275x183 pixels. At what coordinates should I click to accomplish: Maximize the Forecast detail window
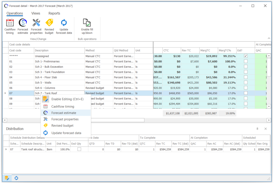click(x=253, y=6)
